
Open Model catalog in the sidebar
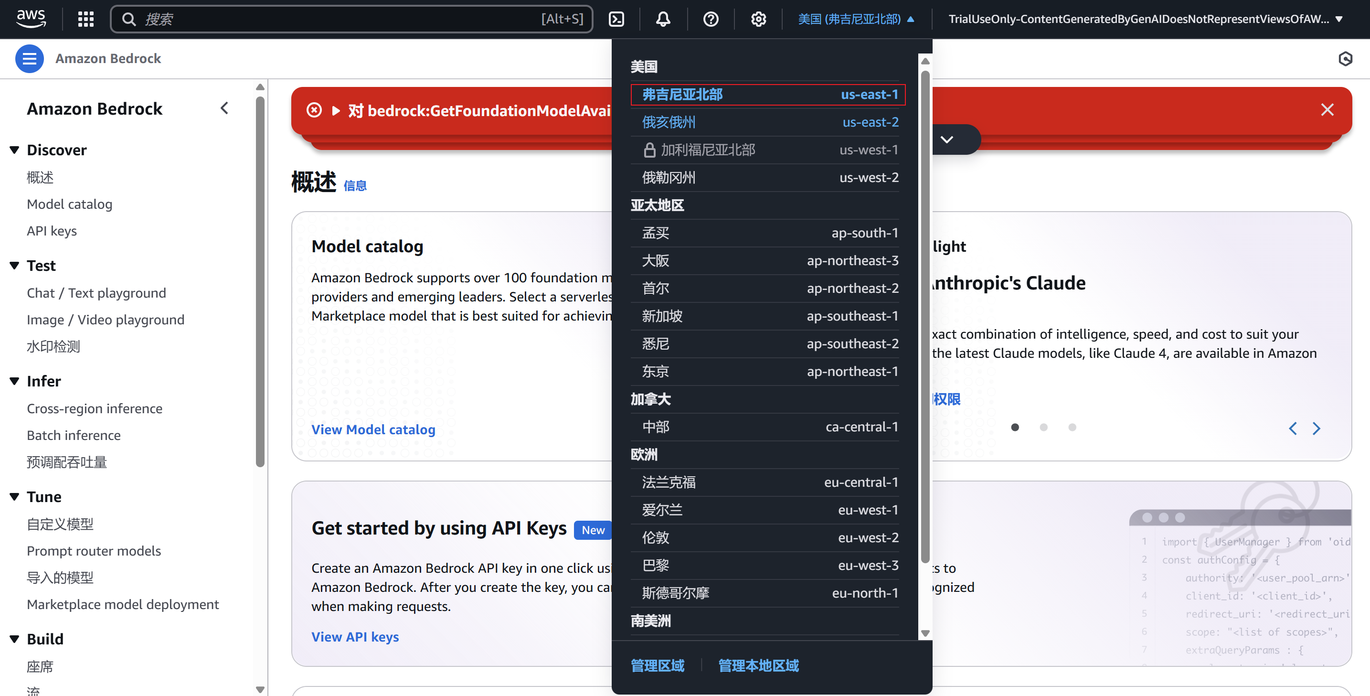[70, 204]
